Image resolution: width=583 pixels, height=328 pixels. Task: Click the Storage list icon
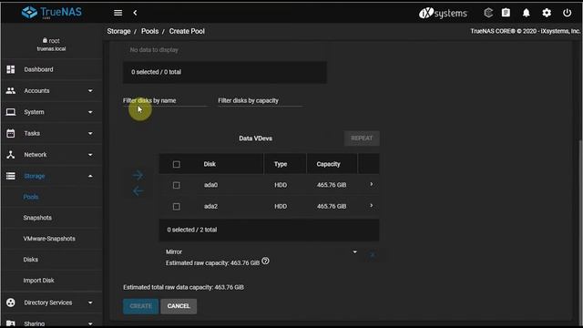pos(11,176)
